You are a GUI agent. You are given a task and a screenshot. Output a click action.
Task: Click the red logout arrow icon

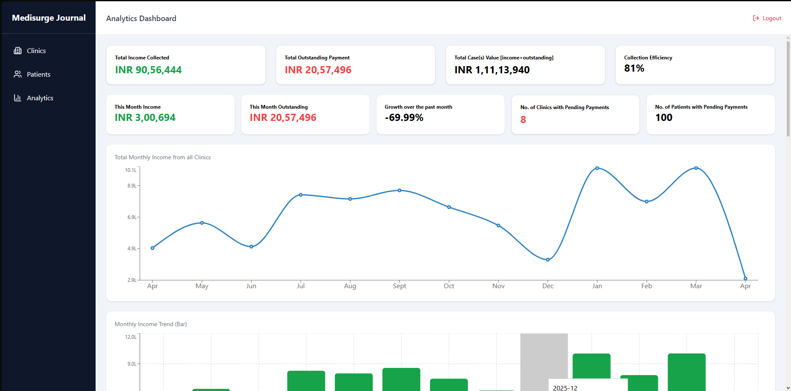[x=756, y=18]
